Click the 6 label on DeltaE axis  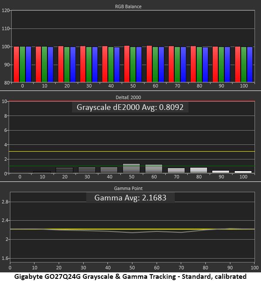tap(6, 130)
